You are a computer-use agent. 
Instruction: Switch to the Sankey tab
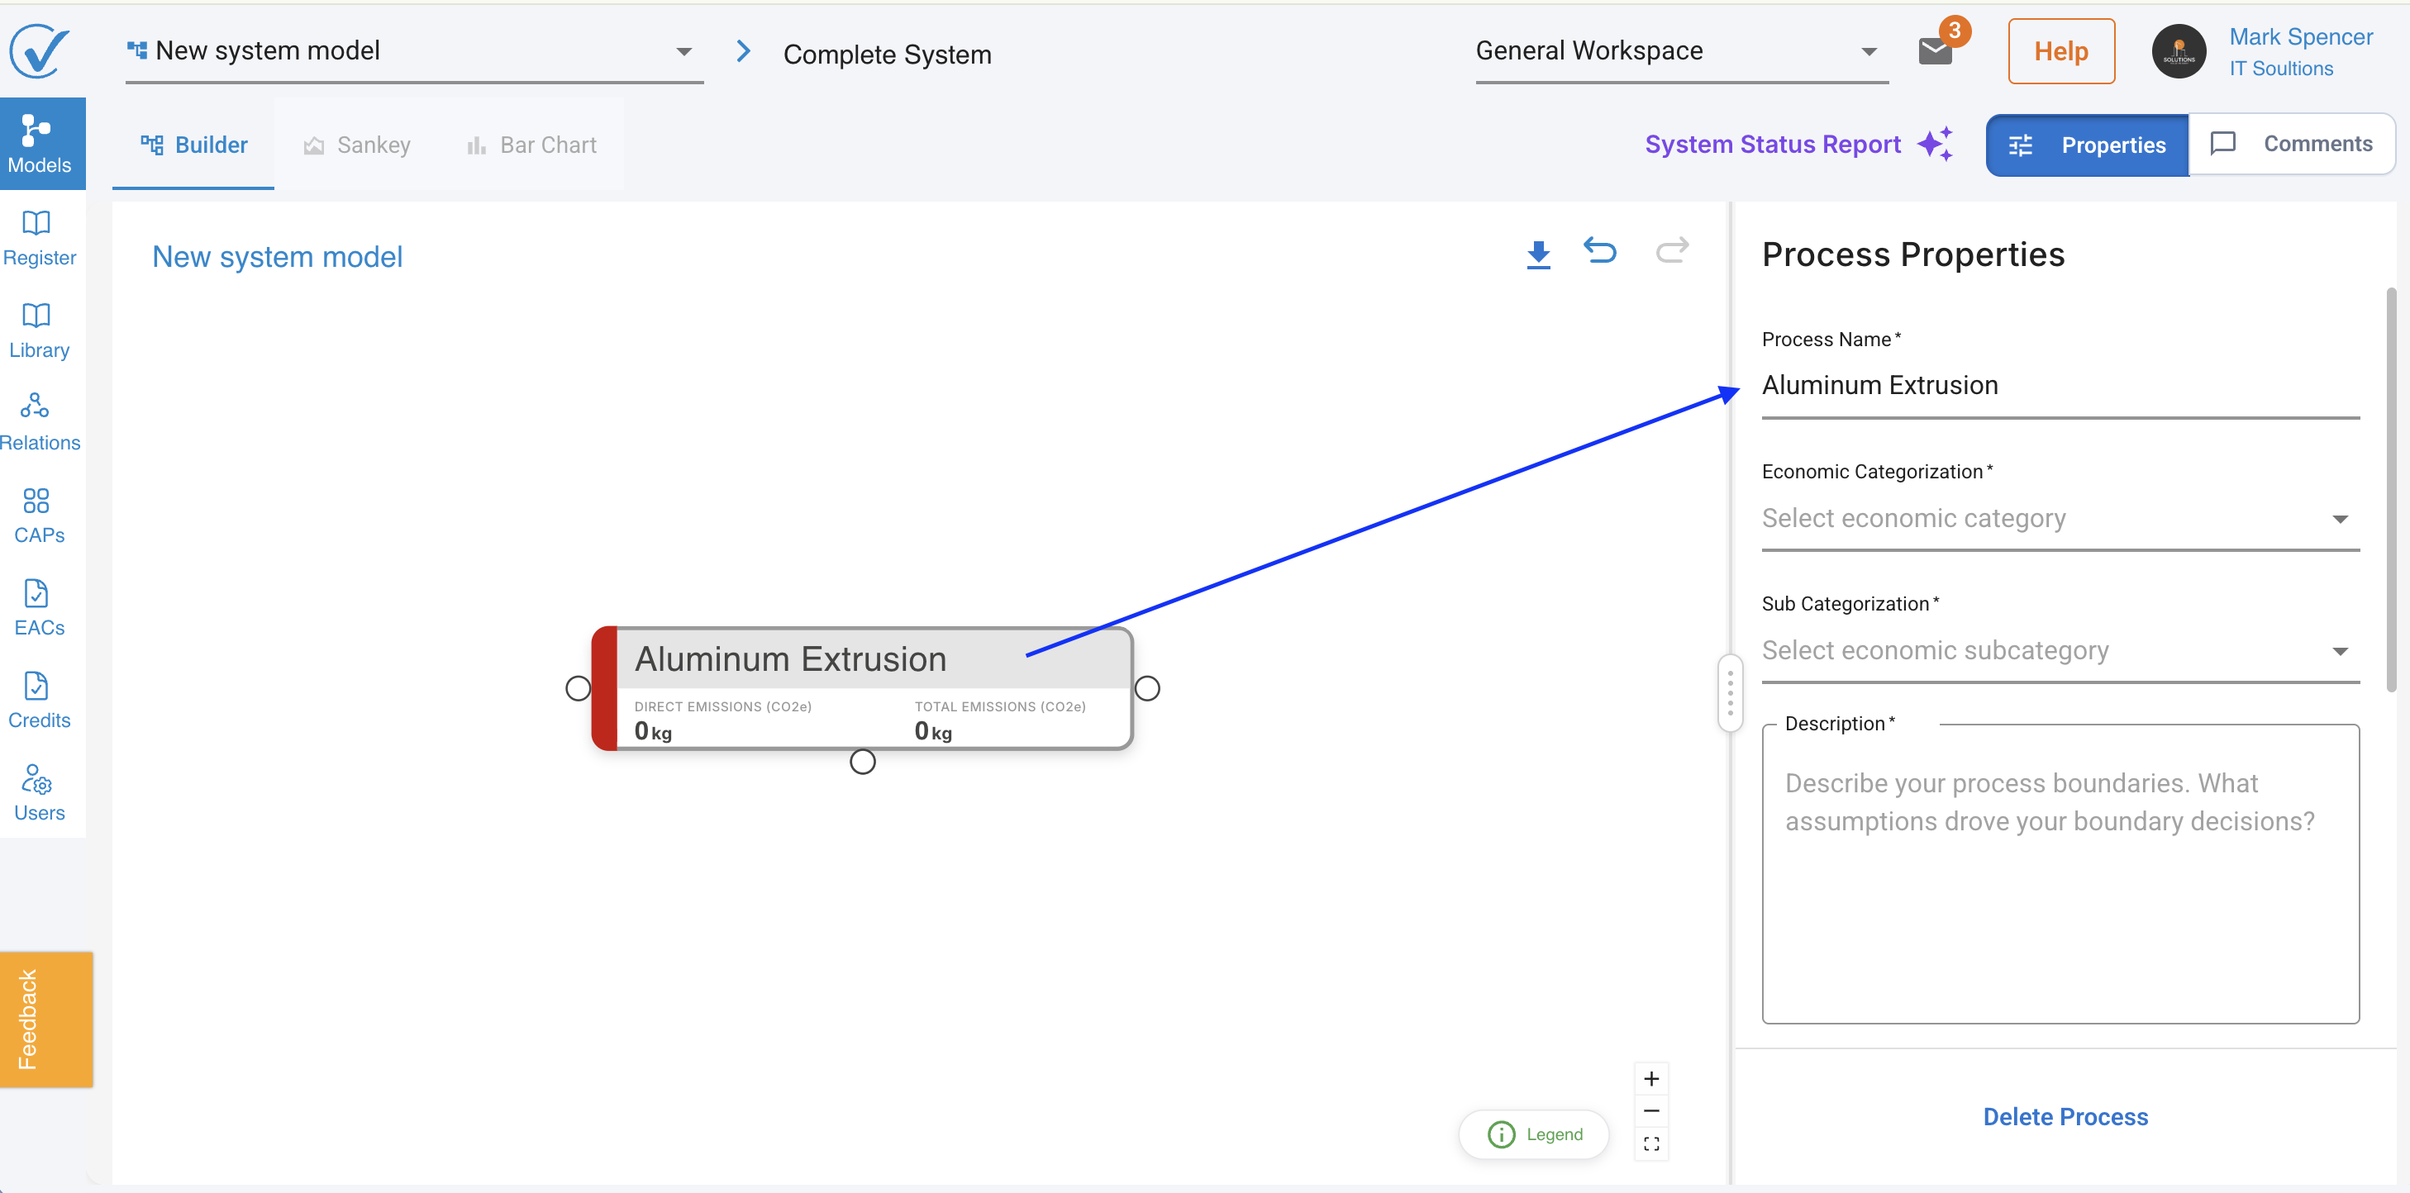(356, 145)
